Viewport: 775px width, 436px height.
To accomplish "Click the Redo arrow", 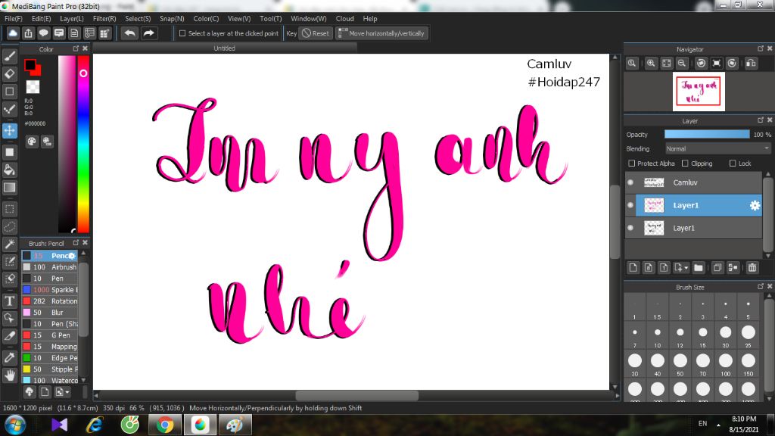I will (x=148, y=33).
